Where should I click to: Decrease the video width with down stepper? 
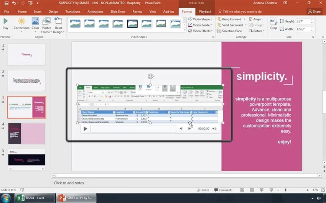[x=312, y=30]
